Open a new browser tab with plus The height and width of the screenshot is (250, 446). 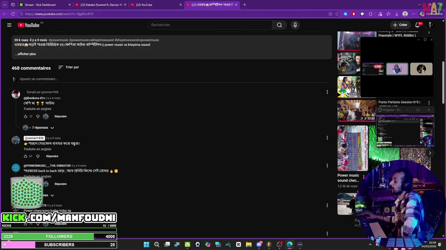click(244, 5)
